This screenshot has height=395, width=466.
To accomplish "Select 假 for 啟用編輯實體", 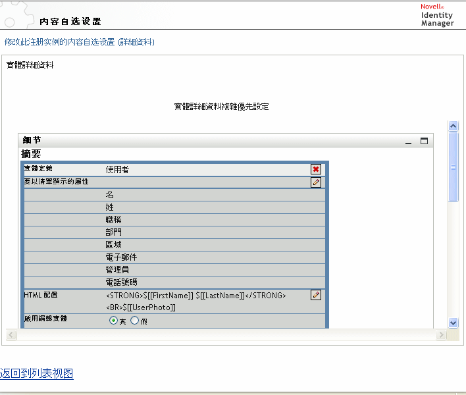I will click(x=135, y=321).
